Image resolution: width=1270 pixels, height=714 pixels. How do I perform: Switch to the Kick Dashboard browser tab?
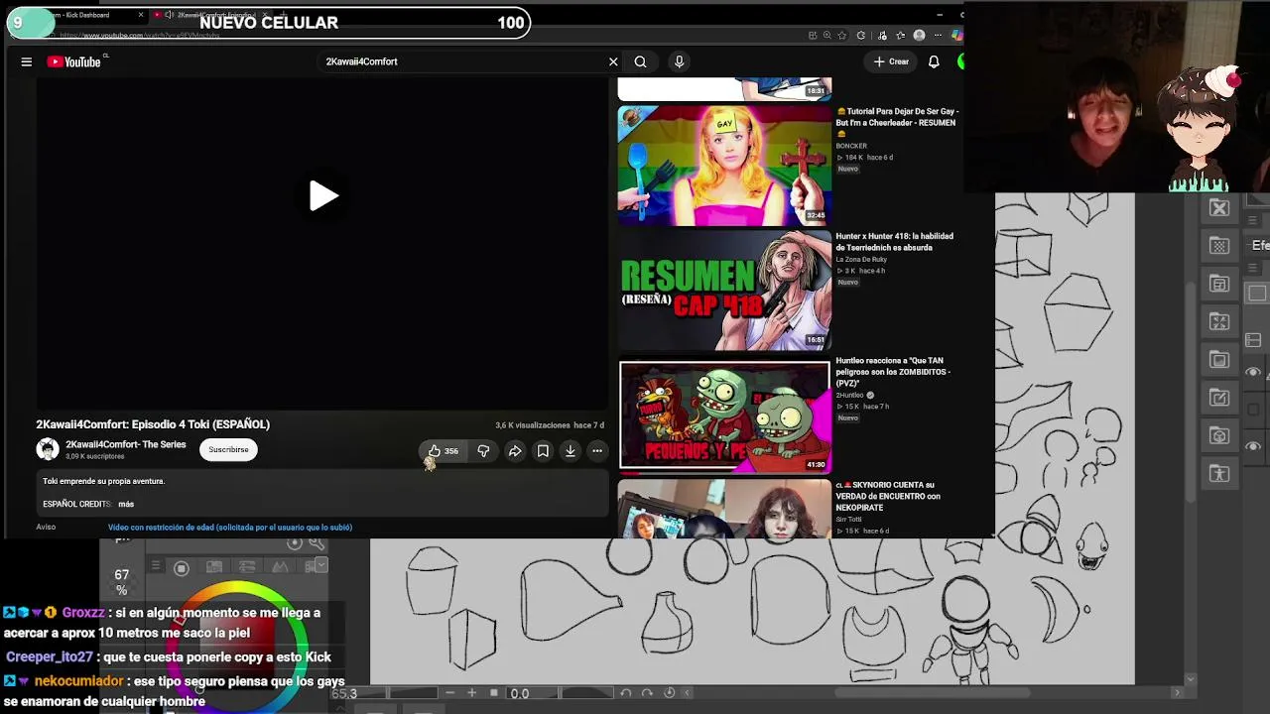click(x=84, y=15)
